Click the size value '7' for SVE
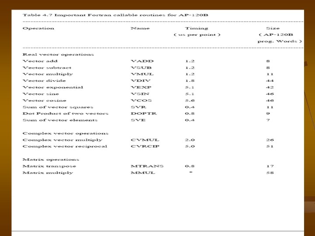315x236 pixels. pyautogui.click(x=268, y=120)
